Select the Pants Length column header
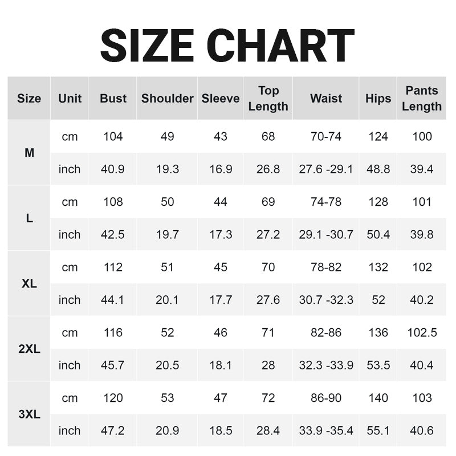This screenshot has width=456, height=456. [x=422, y=98]
